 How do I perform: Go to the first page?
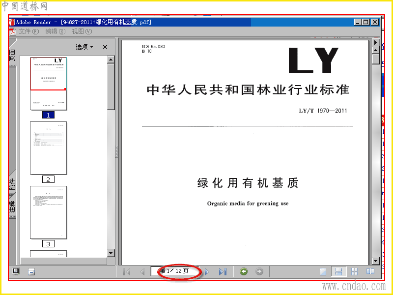(127, 272)
